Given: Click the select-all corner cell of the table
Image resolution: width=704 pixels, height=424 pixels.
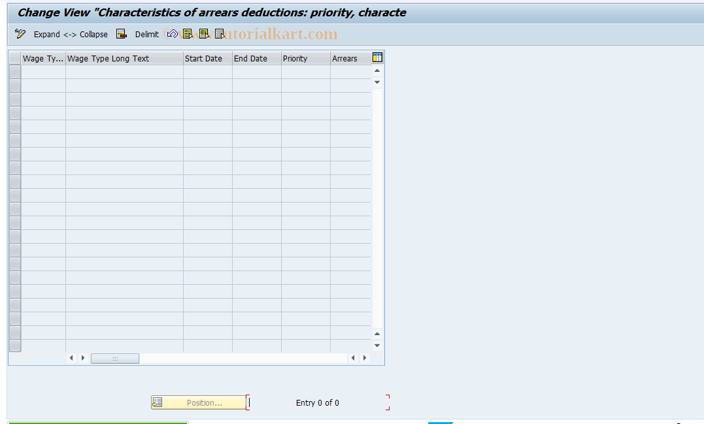Looking at the screenshot, I should point(15,58).
